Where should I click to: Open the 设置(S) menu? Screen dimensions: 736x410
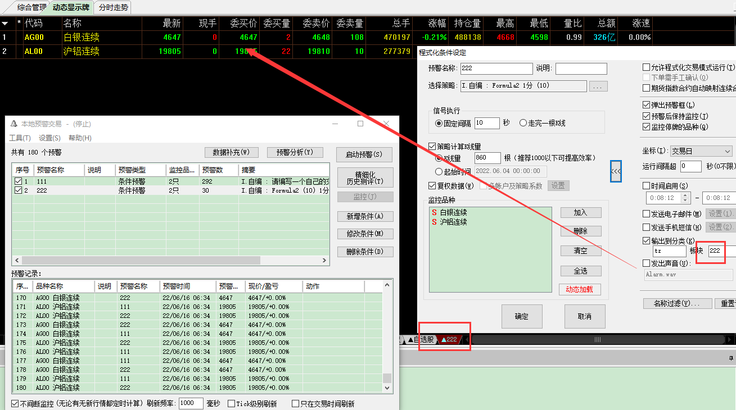click(x=49, y=138)
